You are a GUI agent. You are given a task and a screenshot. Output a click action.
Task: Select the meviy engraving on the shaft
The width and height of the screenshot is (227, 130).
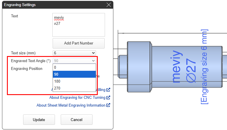point(177,67)
